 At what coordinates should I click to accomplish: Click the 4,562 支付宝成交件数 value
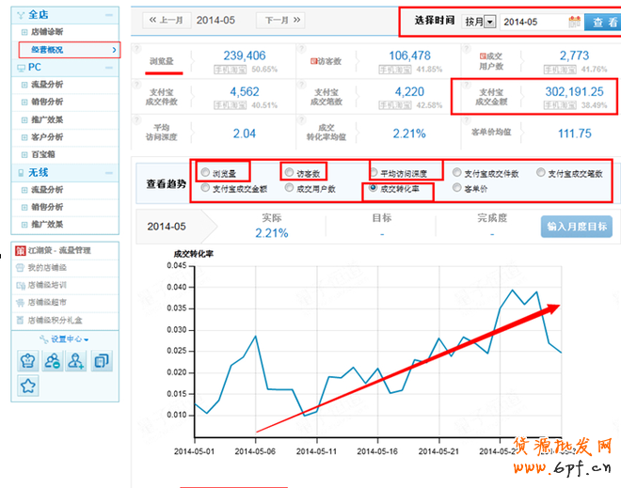pos(245,92)
